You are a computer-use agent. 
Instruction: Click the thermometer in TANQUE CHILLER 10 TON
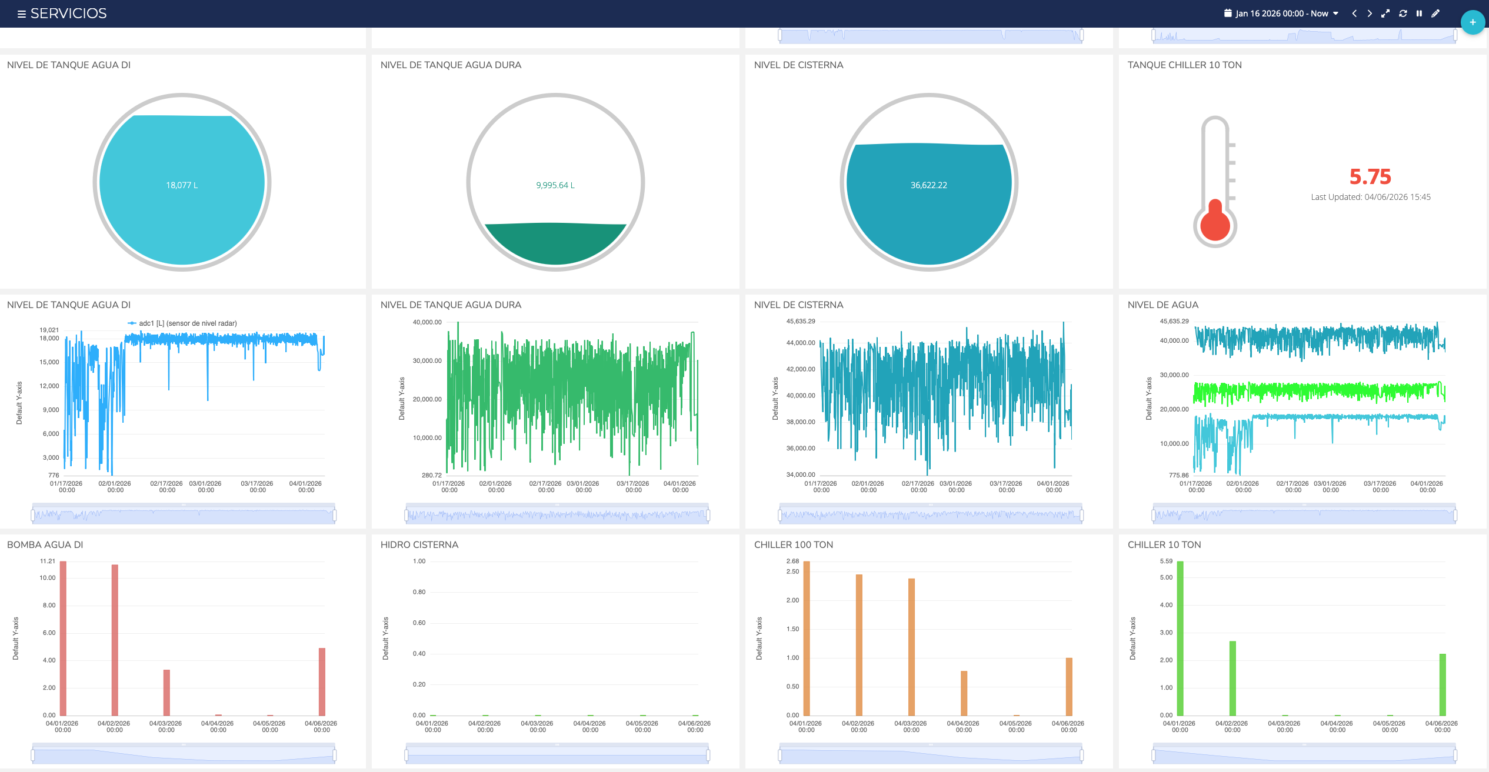[x=1215, y=182]
